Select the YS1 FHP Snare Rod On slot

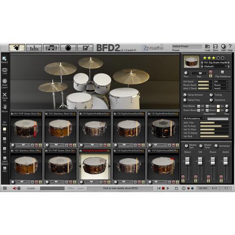coord(26,129)
